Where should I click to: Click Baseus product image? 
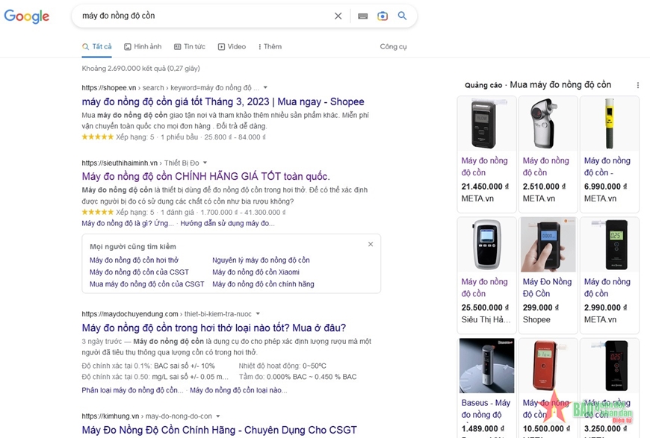(486, 366)
